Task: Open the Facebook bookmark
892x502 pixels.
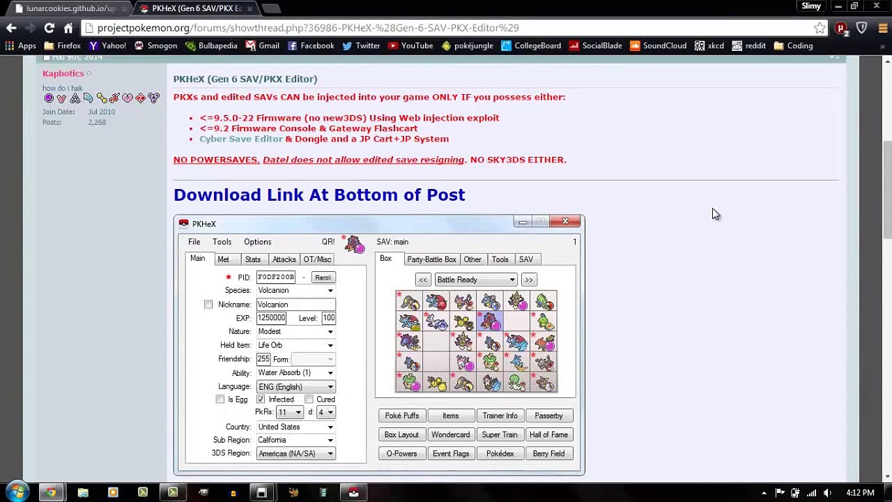Action: click(x=311, y=45)
